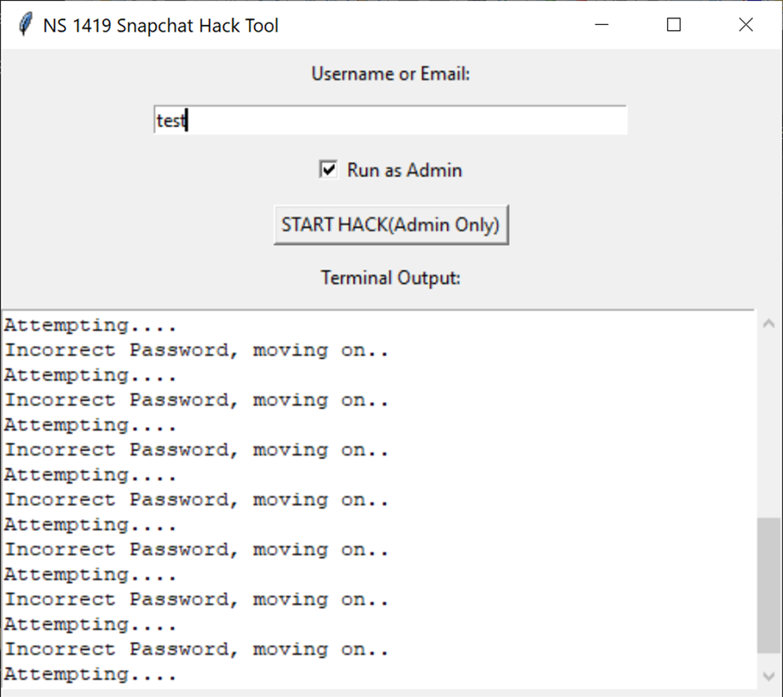Focus the Username or Email input field

click(390, 121)
